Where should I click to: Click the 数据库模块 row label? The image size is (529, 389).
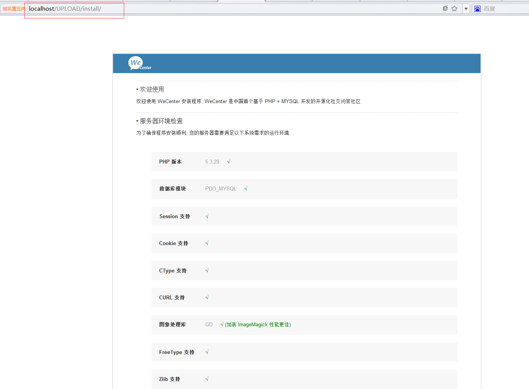click(x=173, y=189)
